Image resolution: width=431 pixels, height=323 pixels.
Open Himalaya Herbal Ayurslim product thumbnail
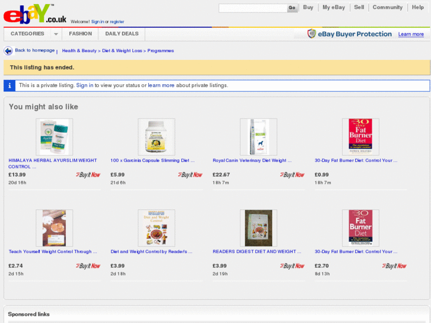pyautogui.click(x=55, y=137)
